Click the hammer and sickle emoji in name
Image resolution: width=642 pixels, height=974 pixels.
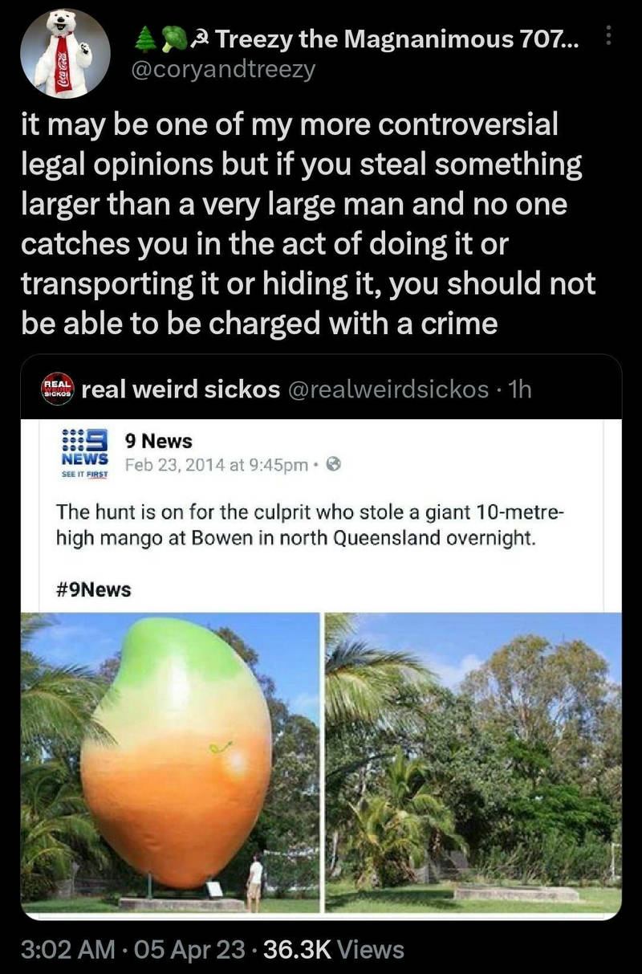(201, 38)
